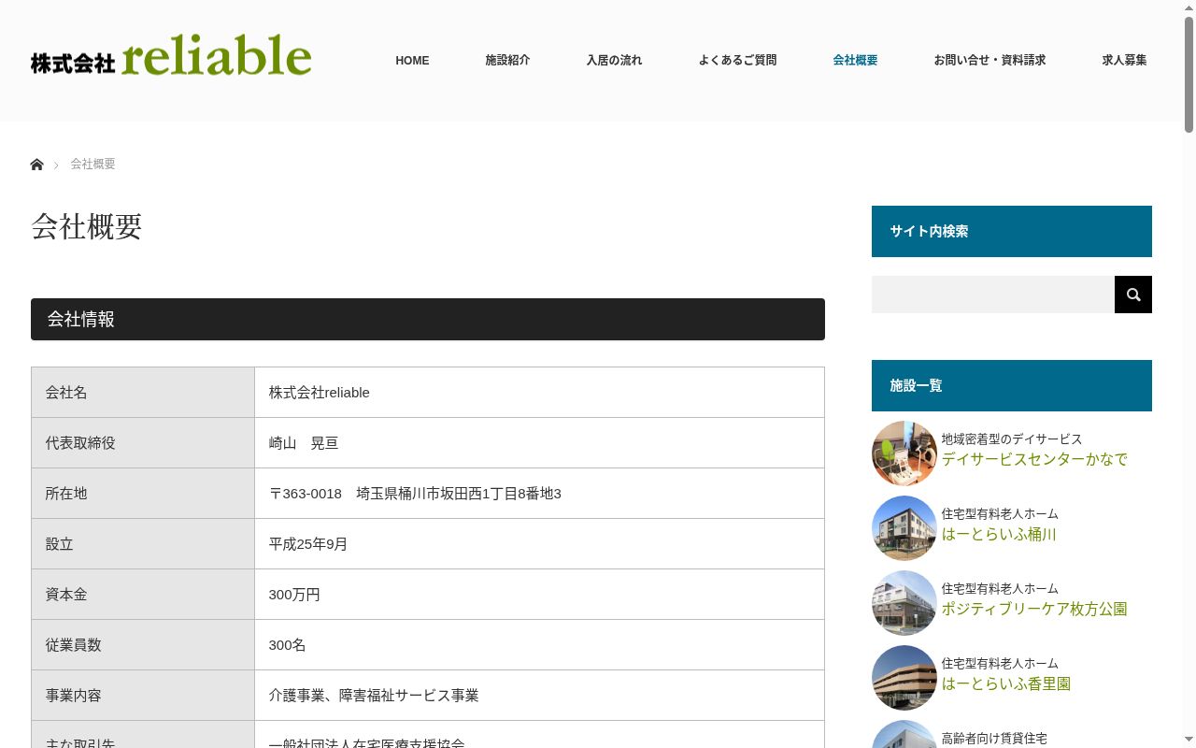Click the search magnifier button
Screen dimensions: 1196x748
click(1133, 295)
